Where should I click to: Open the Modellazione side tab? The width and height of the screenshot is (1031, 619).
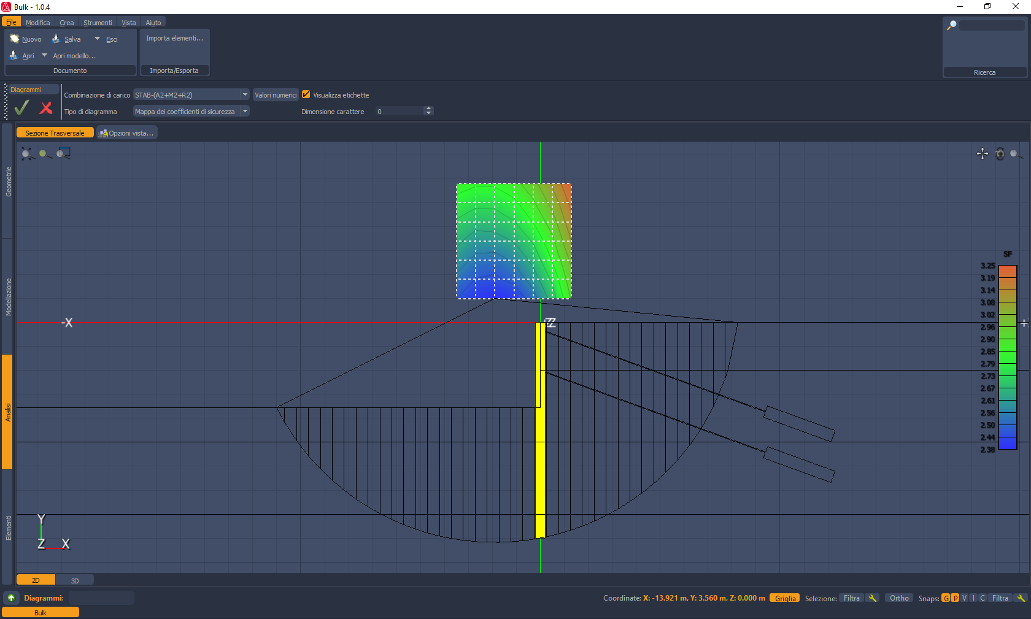[8, 297]
